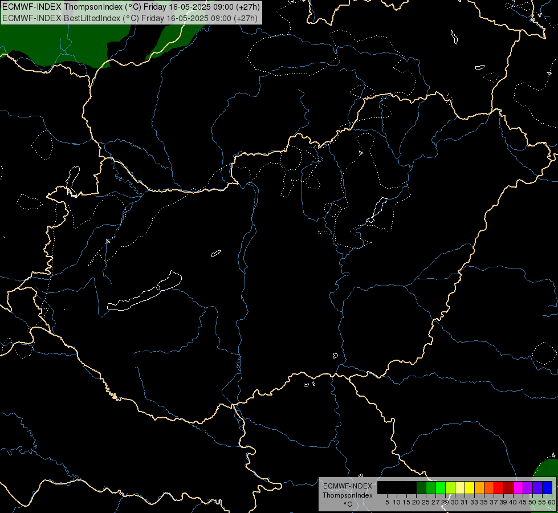Pick the dark green 20–25 legend swatch
558x513 pixels.
(x=421, y=487)
